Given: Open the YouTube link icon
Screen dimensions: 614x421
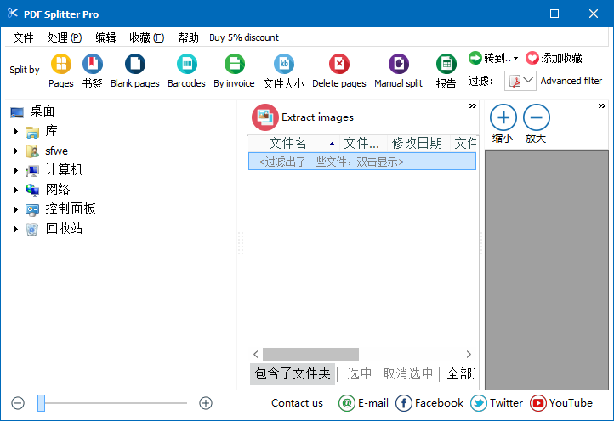Looking at the screenshot, I should [538, 403].
